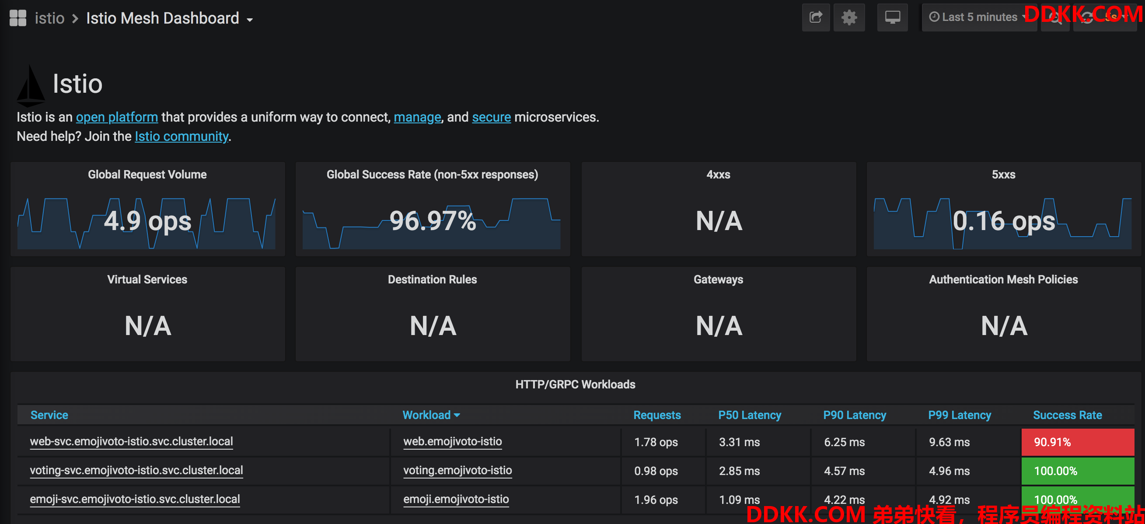This screenshot has width=1145, height=524.
Task: Click the 6.25 ms P90 latency value
Action: pyautogui.click(x=844, y=442)
